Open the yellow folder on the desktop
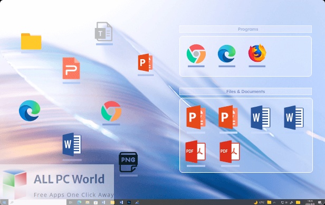This screenshot has height=205, width=325. pyautogui.click(x=31, y=41)
